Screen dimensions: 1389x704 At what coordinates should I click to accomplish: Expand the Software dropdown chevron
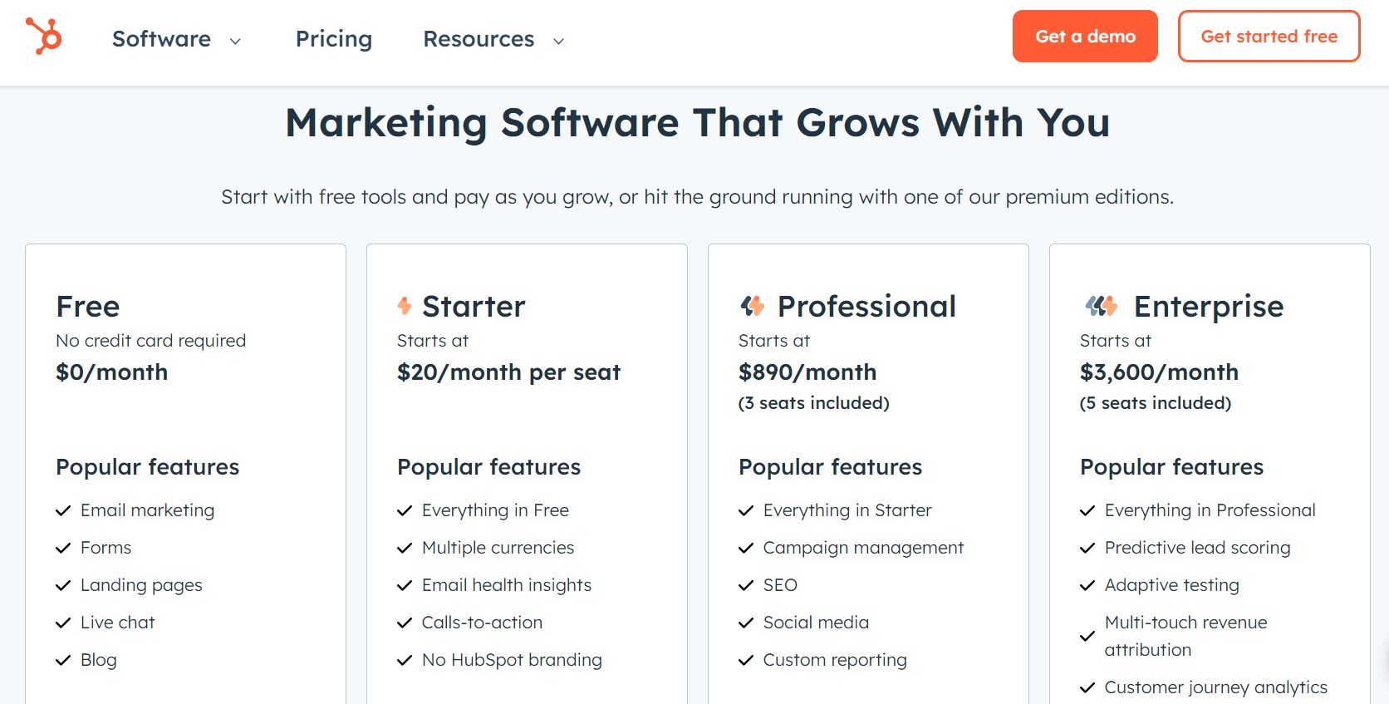[x=235, y=40]
